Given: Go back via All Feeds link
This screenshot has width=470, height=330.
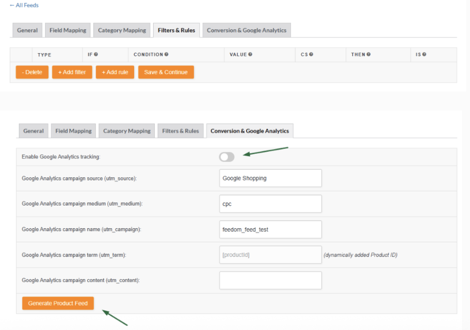Looking at the screenshot, I should (24, 5).
